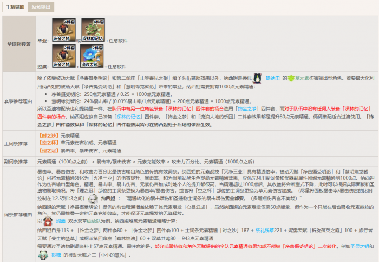Open the 妮露 character link
This screenshot has height=262, width=379.
click(x=61, y=221)
